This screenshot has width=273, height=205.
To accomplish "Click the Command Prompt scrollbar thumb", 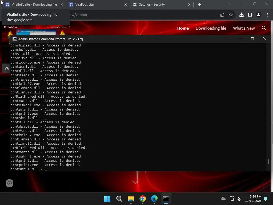I will tap(269, 161).
